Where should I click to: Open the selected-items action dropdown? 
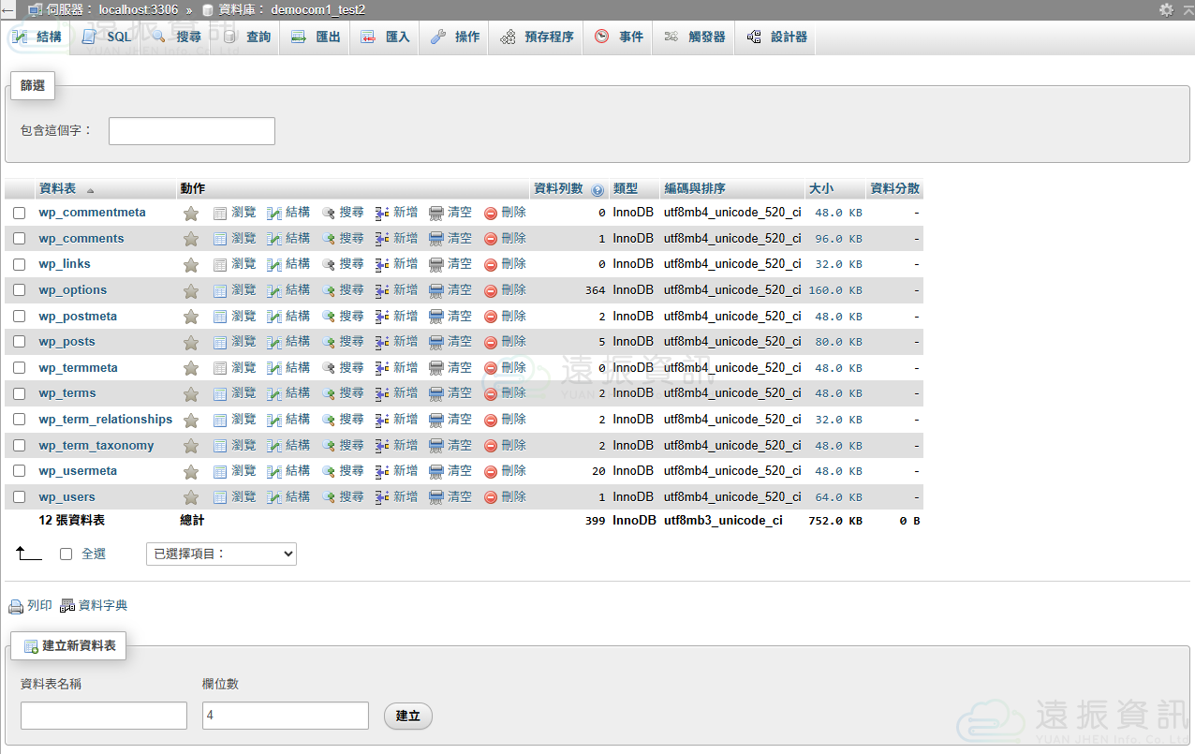(x=221, y=554)
